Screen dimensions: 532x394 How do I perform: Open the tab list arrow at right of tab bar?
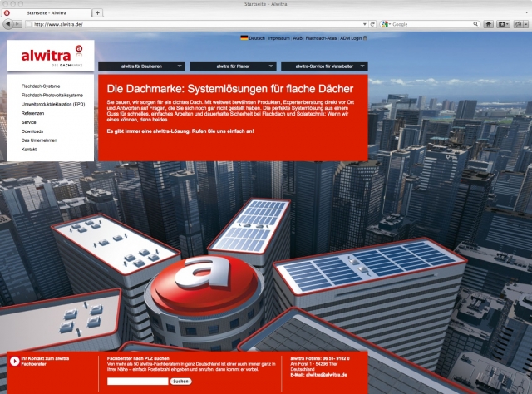[x=526, y=13]
